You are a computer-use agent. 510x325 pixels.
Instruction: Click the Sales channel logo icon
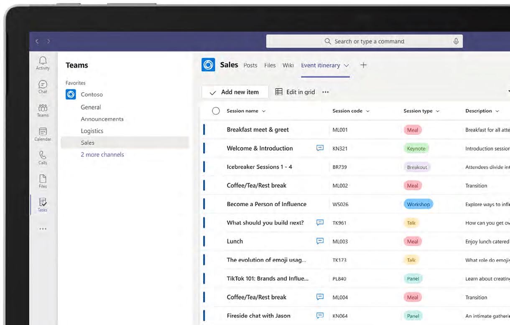click(208, 65)
